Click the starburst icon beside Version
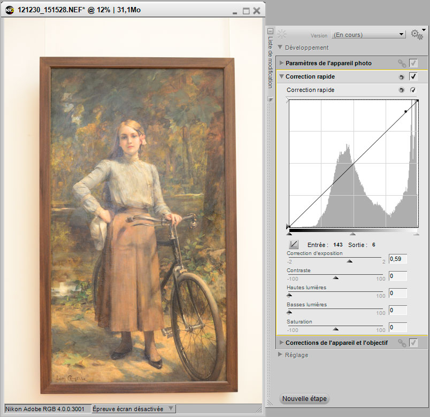This screenshot has width=430, height=417. coord(282,34)
